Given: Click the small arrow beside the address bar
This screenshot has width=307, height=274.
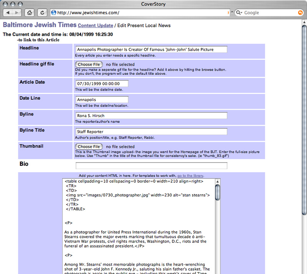Looking at the screenshot, I should pyautogui.click(x=232, y=12).
